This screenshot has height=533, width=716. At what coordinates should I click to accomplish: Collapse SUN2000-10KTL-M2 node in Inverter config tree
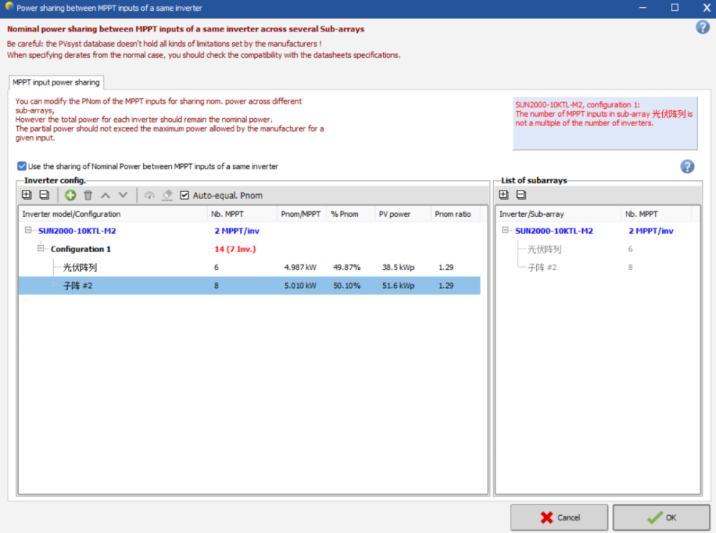[28, 231]
